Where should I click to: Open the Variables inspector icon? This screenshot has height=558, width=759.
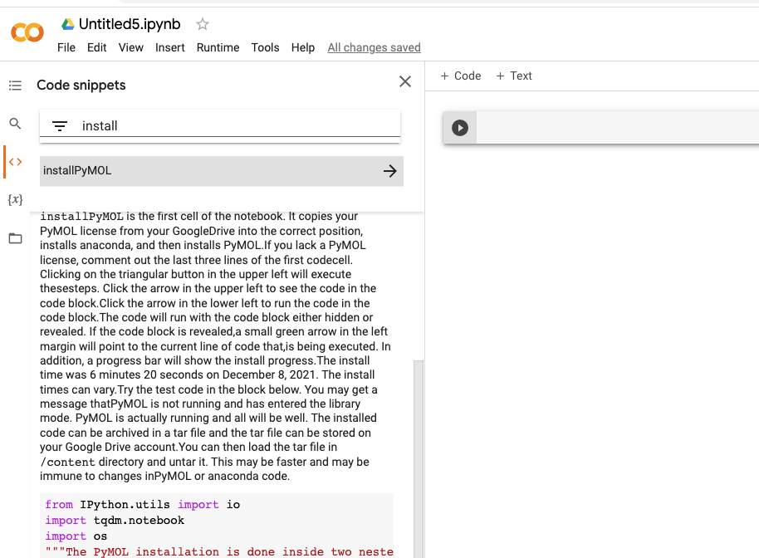[x=15, y=199]
